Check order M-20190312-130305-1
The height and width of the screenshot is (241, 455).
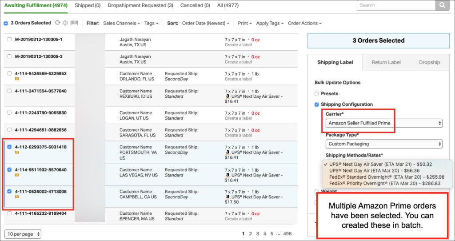[9, 39]
